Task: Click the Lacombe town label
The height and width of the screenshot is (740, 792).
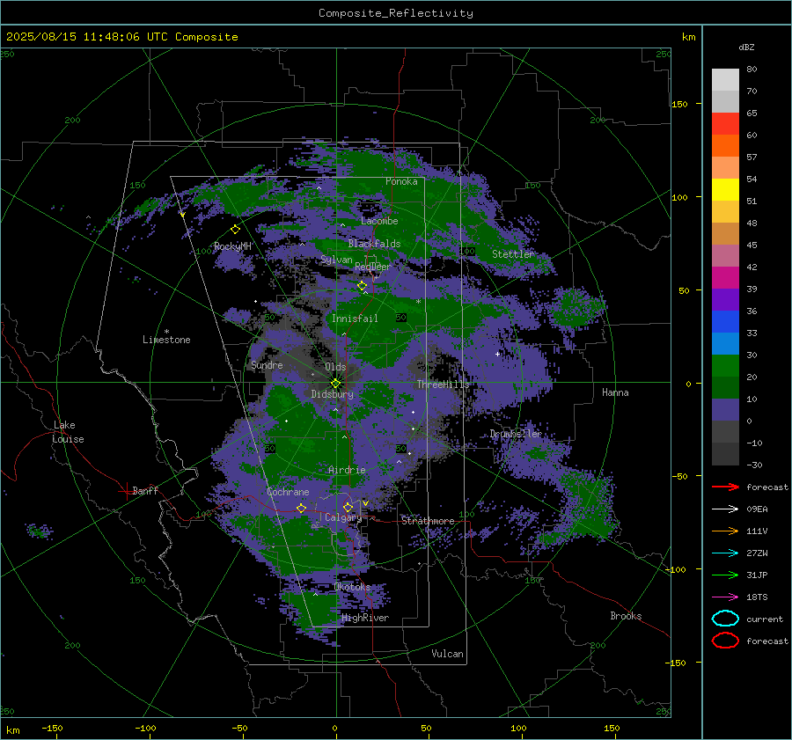Action: point(379,221)
